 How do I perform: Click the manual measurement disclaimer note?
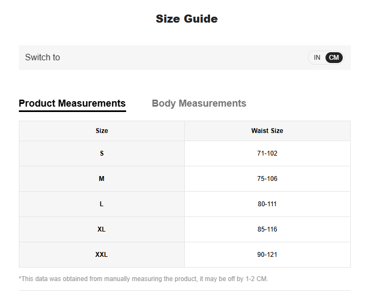pos(143,279)
